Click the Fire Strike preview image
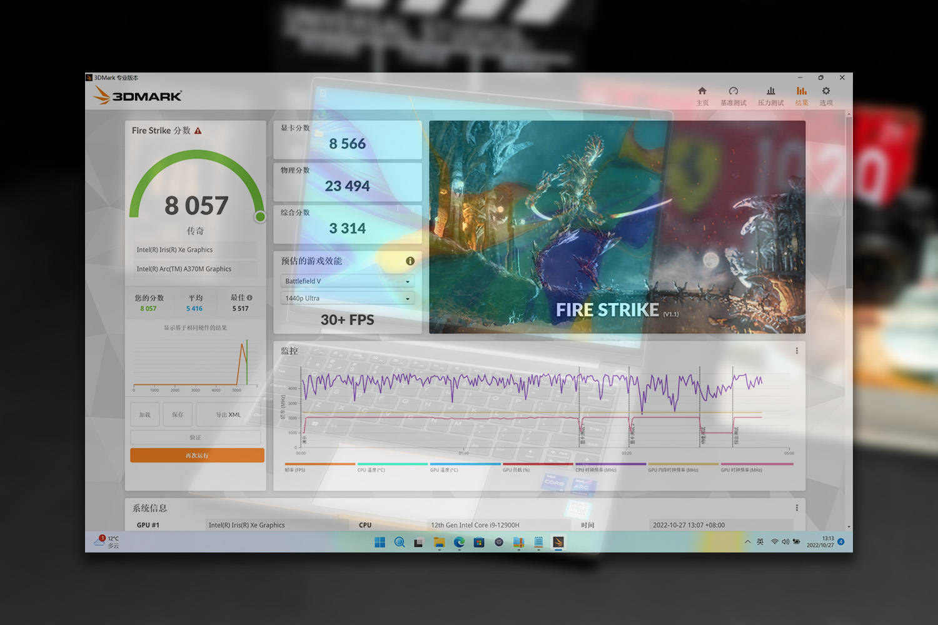 [x=617, y=227]
